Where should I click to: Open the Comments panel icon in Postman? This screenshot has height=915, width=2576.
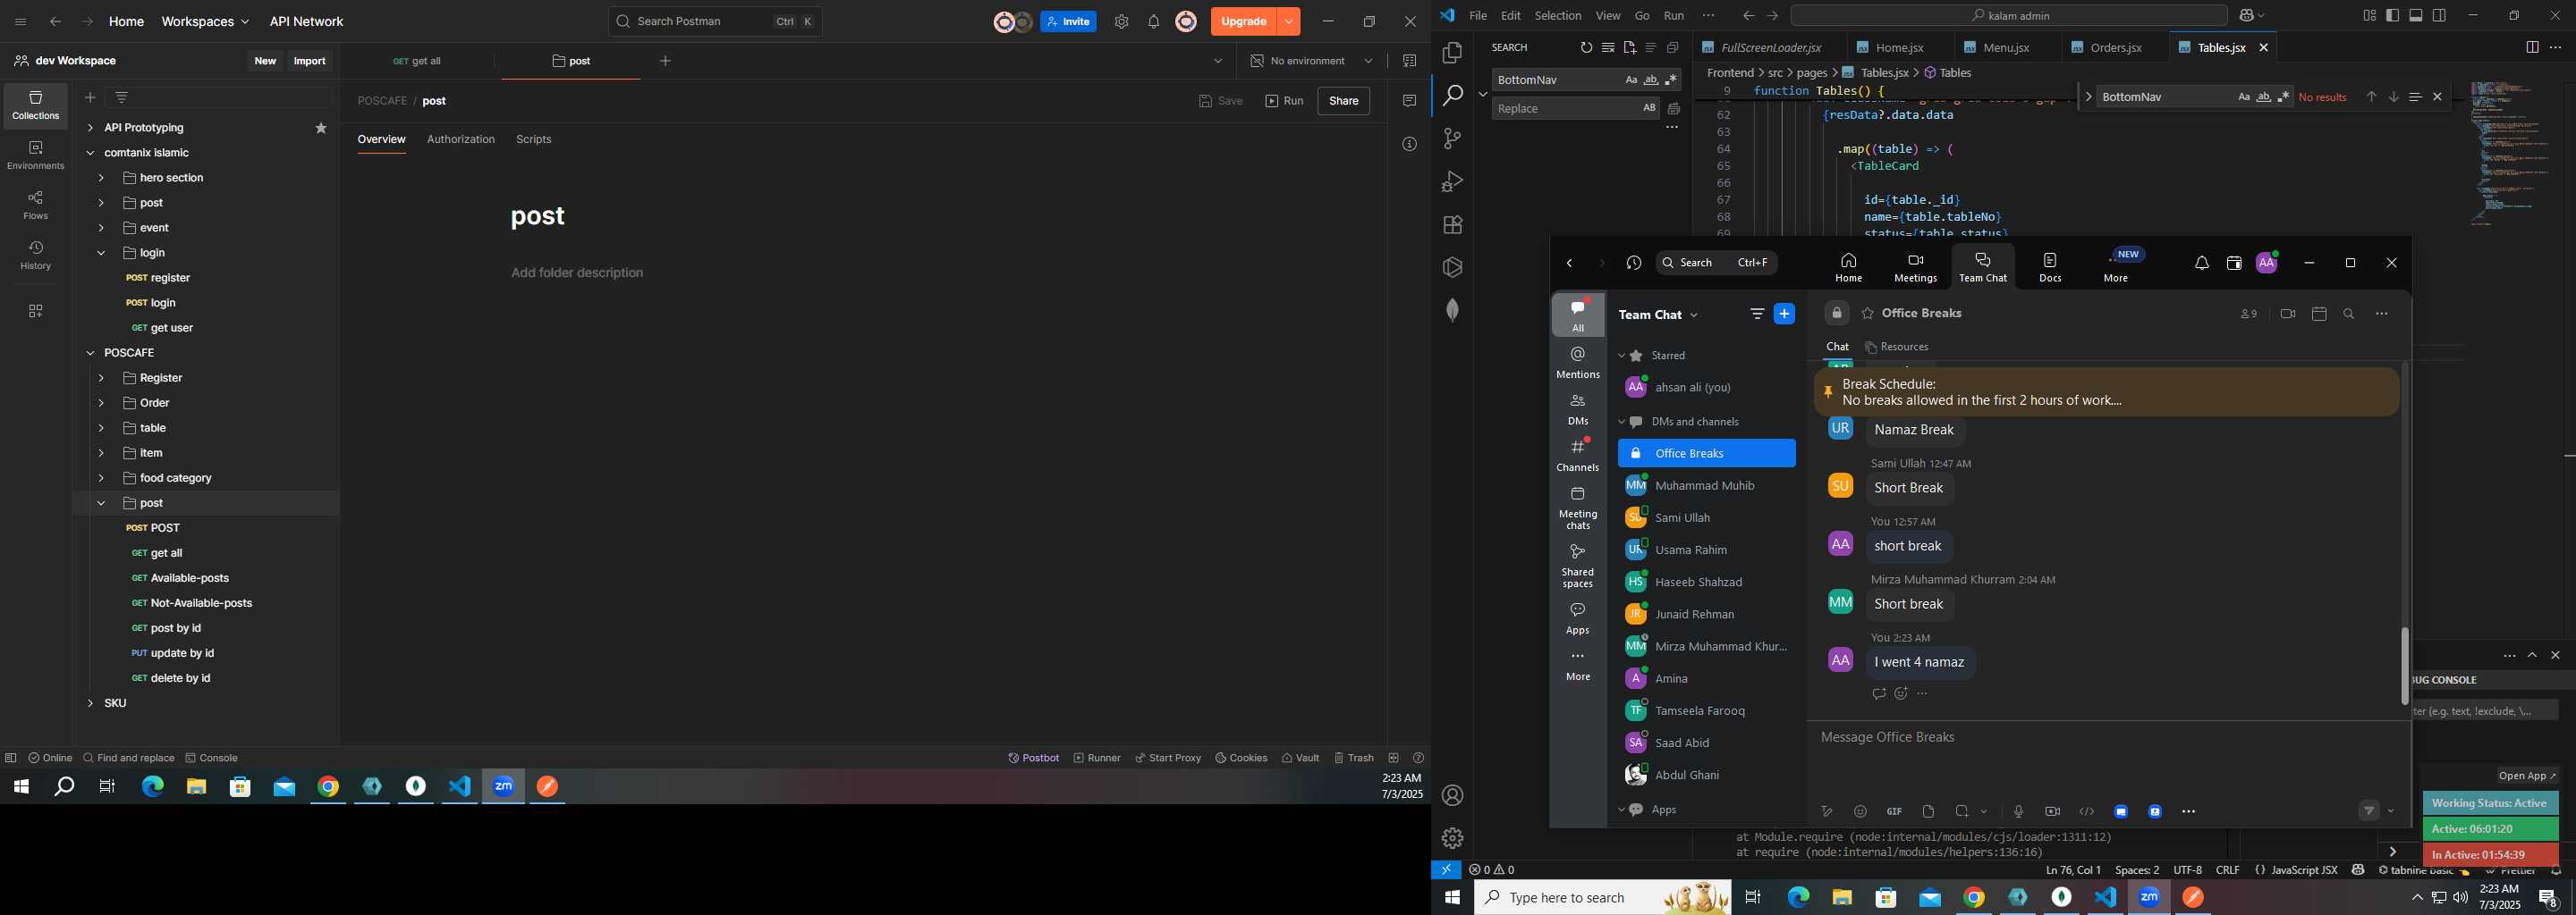pos(1409,101)
